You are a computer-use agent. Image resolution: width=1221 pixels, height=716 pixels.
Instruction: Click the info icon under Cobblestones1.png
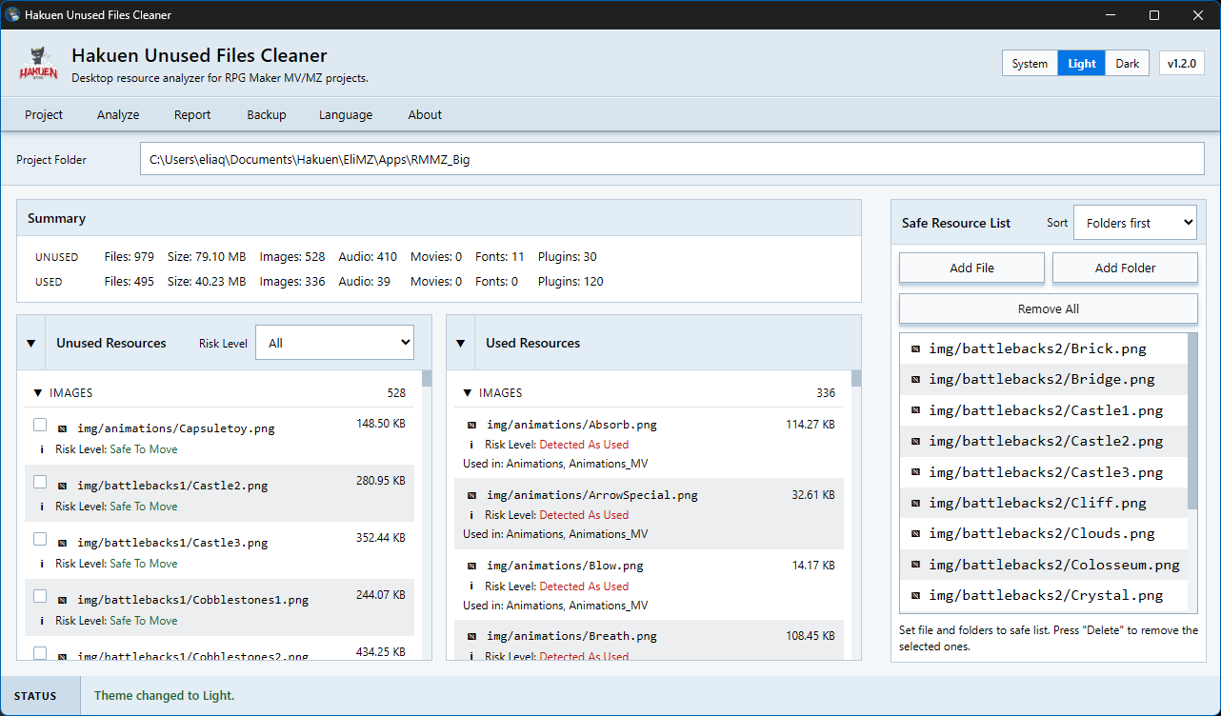pos(42,621)
